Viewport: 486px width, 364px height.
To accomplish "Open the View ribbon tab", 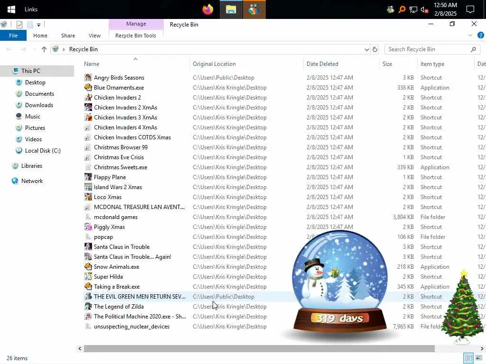I will coord(94,36).
